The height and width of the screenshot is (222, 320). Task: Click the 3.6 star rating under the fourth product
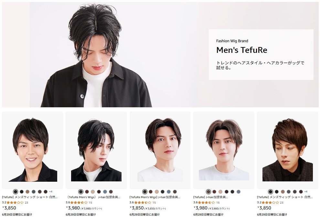pyautogui.click(x=204, y=202)
